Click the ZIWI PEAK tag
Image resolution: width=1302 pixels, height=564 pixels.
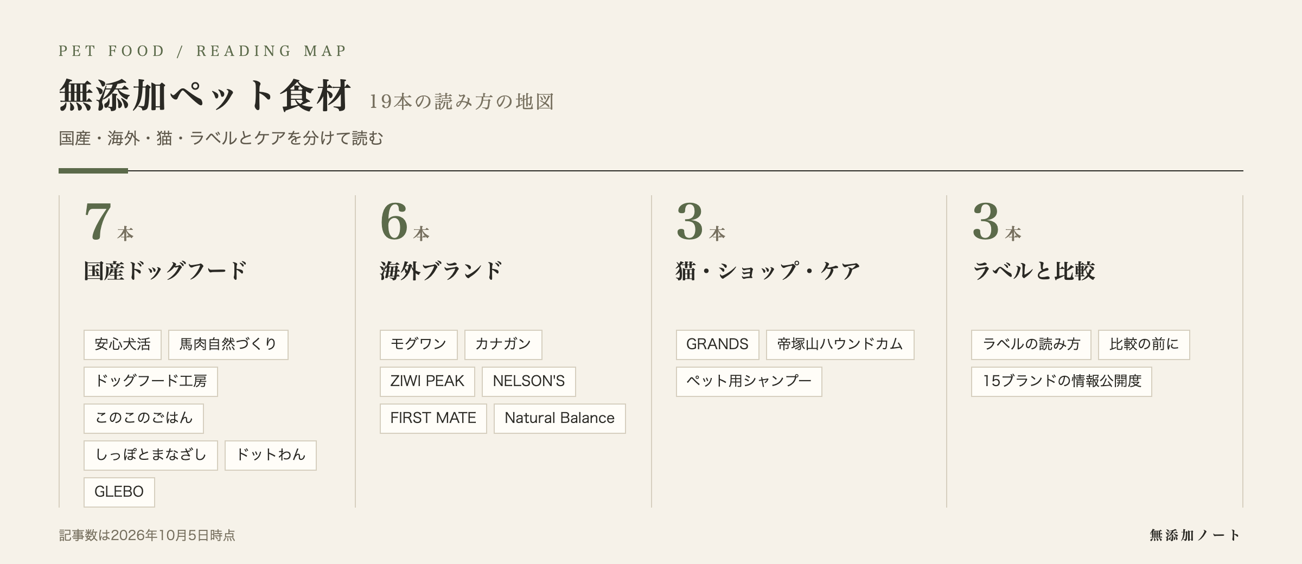427,381
